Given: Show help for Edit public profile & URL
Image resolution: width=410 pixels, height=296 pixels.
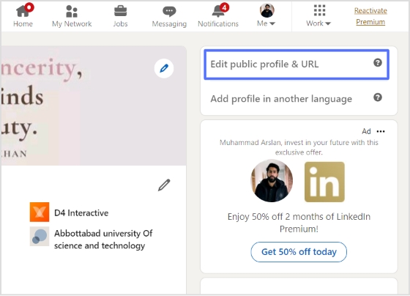Looking at the screenshot, I should [x=378, y=63].
